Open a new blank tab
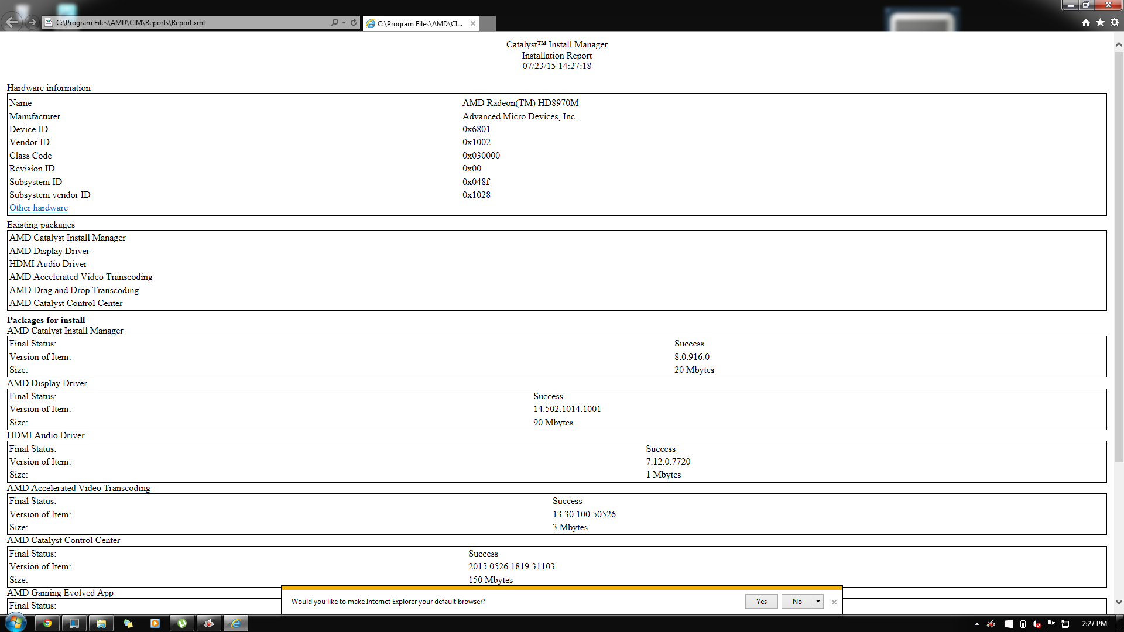1124x632 pixels. (x=488, y=23)
